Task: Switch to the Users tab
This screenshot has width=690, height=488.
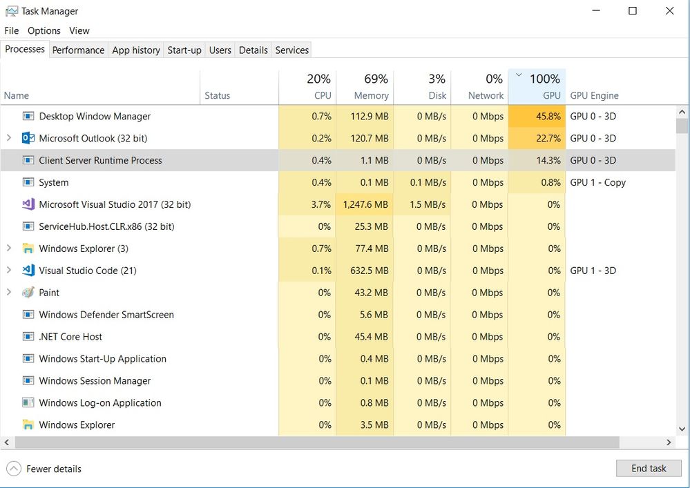Action: click(220, 50)
